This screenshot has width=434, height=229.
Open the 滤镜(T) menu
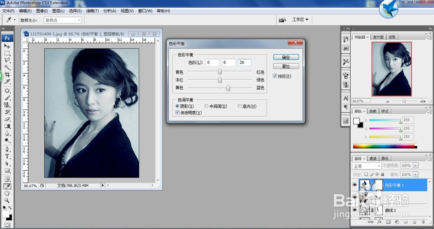pyautogui.click(x=92, y=11)
